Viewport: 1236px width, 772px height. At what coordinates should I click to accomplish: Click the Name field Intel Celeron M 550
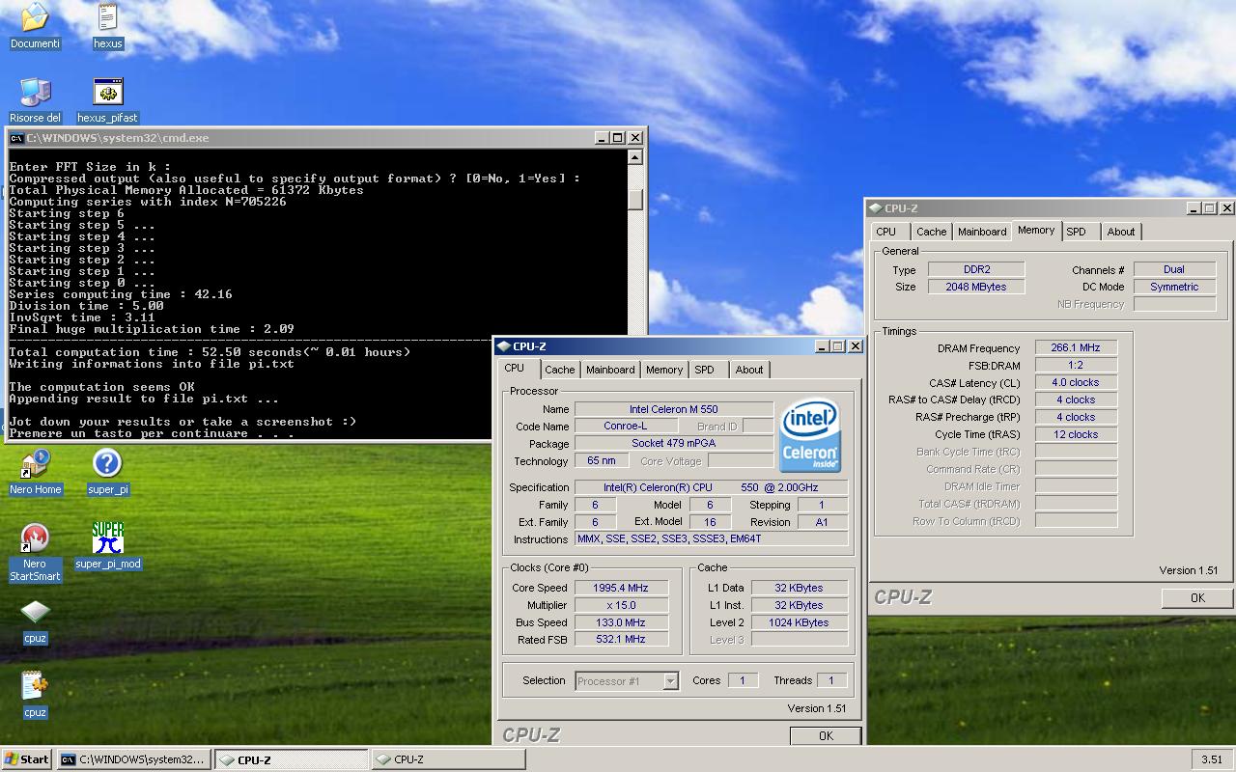tap(674, 409)
